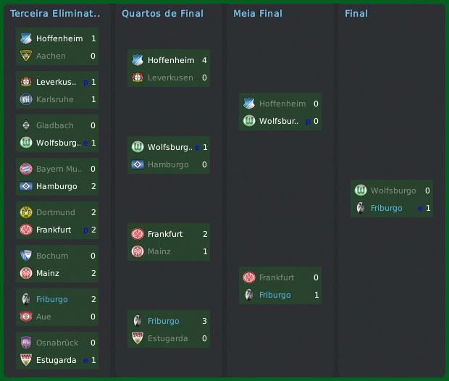Click the Gladbach club badge
The width and height of the screenshot is (449, 381).
click(x=26, y=125)
